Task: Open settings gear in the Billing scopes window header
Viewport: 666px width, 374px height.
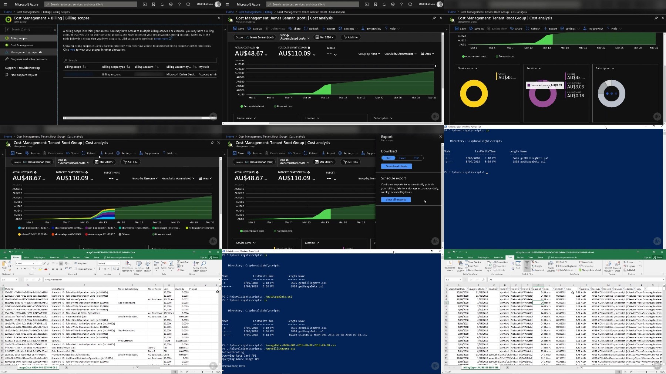Action: (171, 4)
